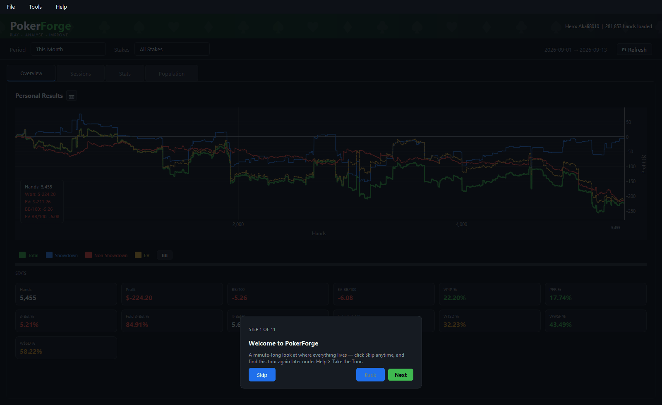Switch to the Overview tab
662x405 pixels.
(31, 74)
